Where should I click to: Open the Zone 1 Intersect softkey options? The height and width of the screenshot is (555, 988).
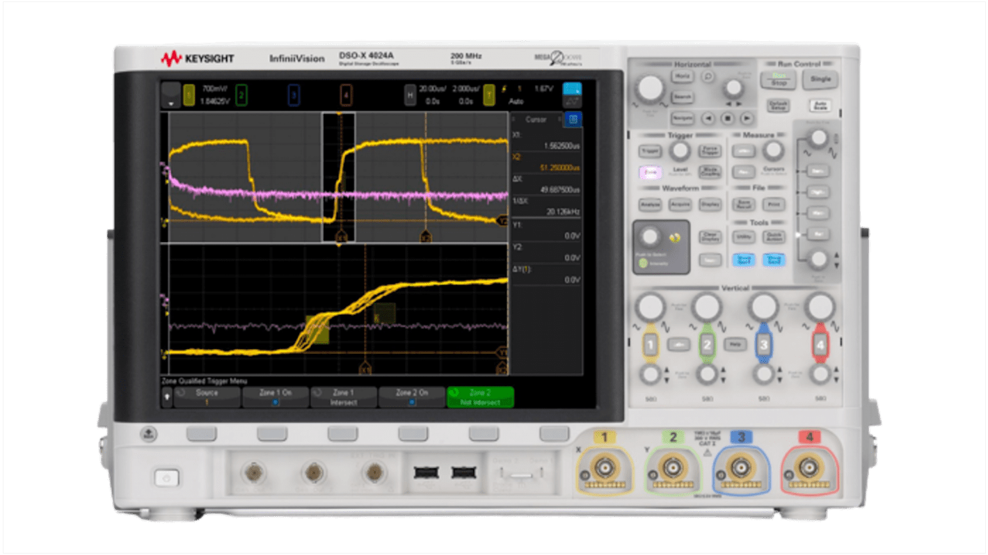point(344,397)
